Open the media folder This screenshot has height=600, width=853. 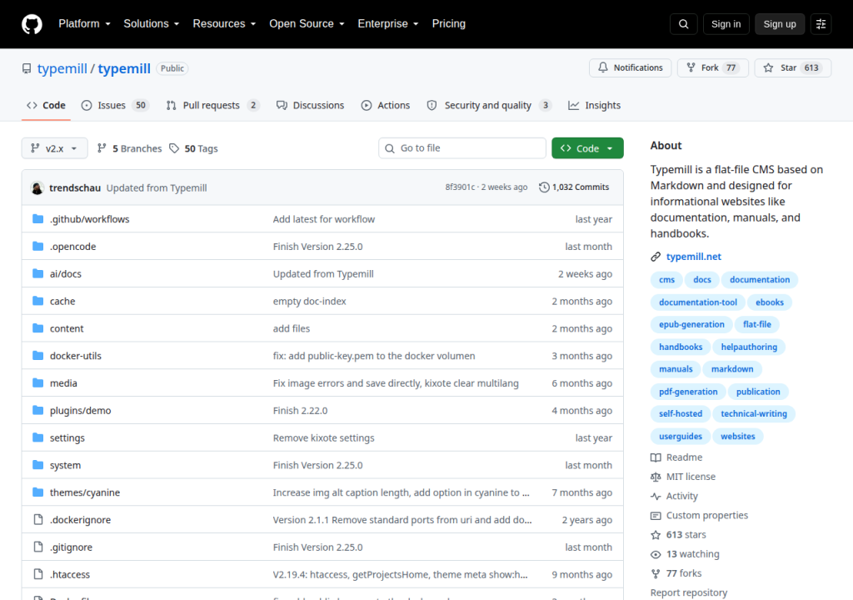click(x=63, y=382)
